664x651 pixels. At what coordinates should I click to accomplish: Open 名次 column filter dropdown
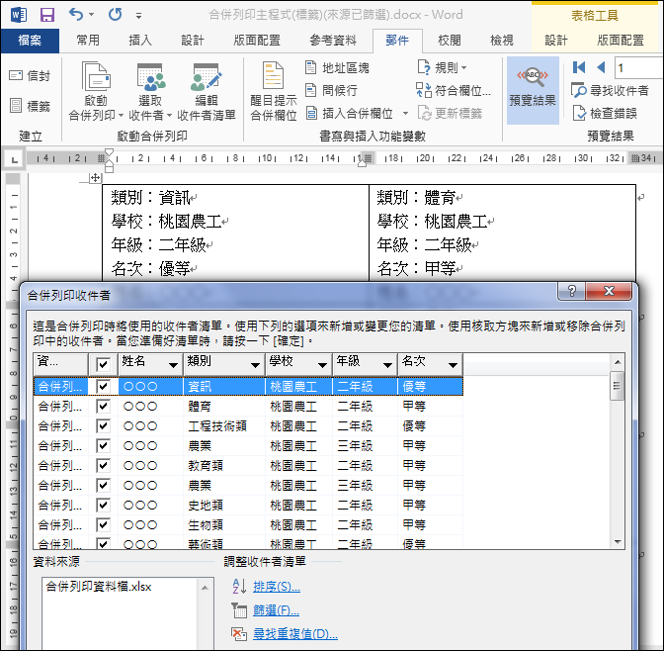(453, 365)
